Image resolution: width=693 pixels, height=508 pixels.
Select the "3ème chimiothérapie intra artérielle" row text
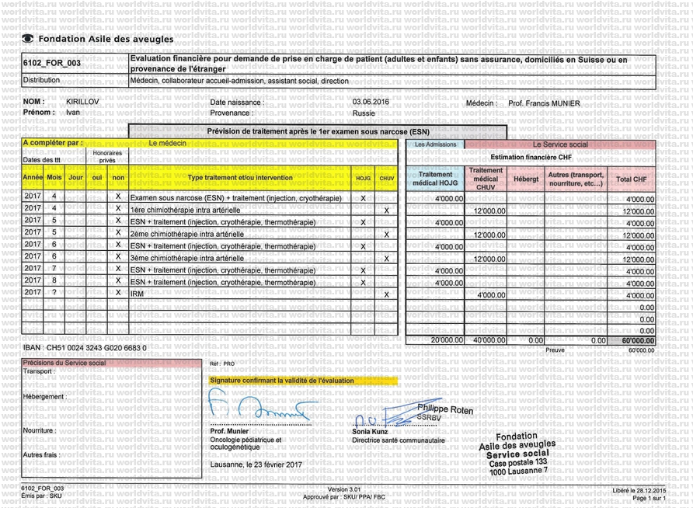[x=187, y=258]
